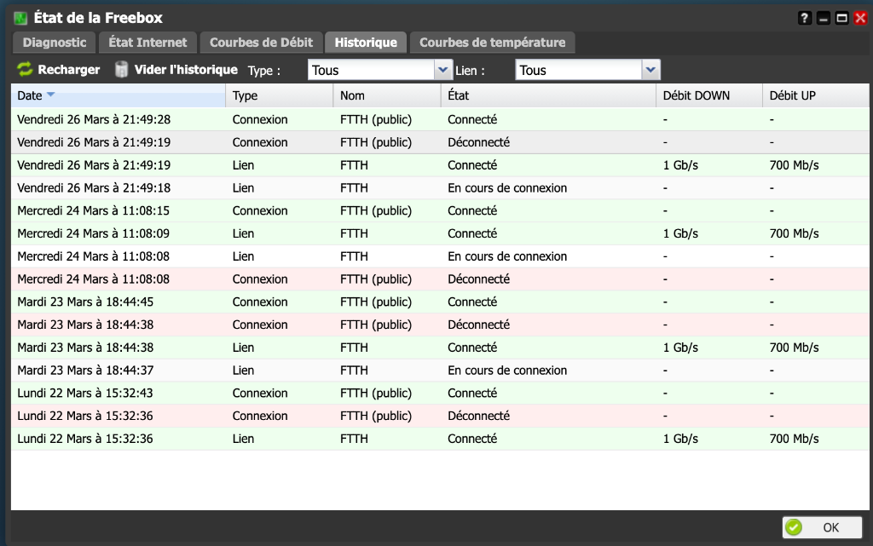Click 700 Mb/s in Mercredi 11:08:09 row

click(x=794, y=233)
